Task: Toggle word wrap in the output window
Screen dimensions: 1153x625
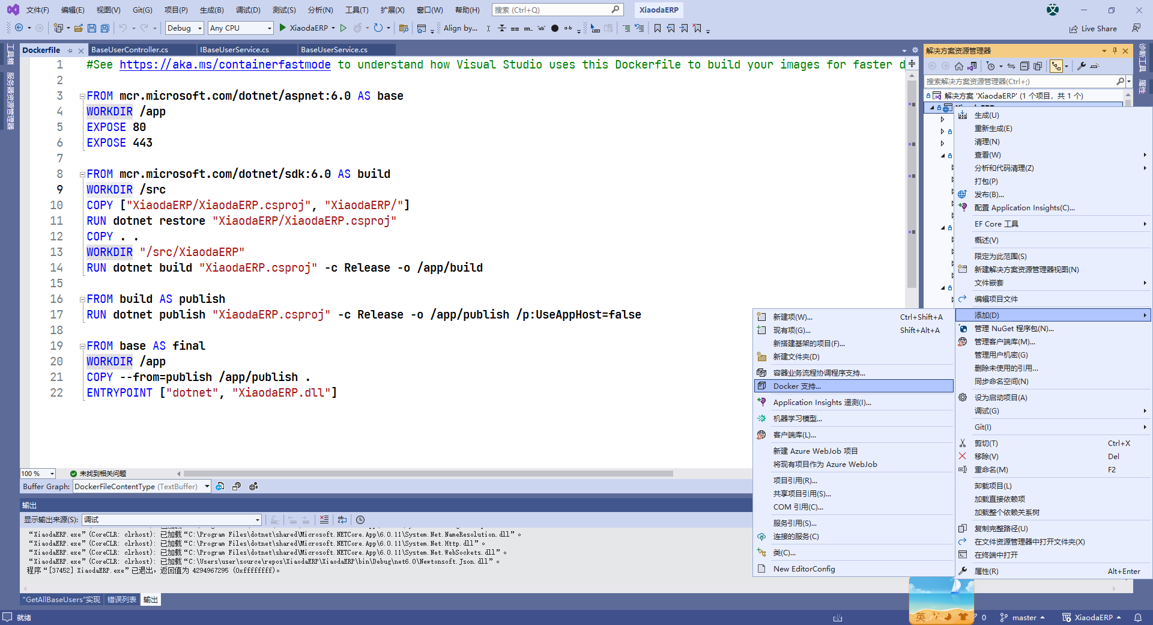Action: (x=342, y=520)
